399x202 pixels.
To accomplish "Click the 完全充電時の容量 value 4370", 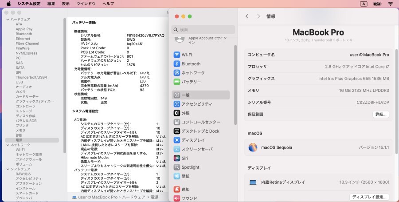I will tap(144, 86).
